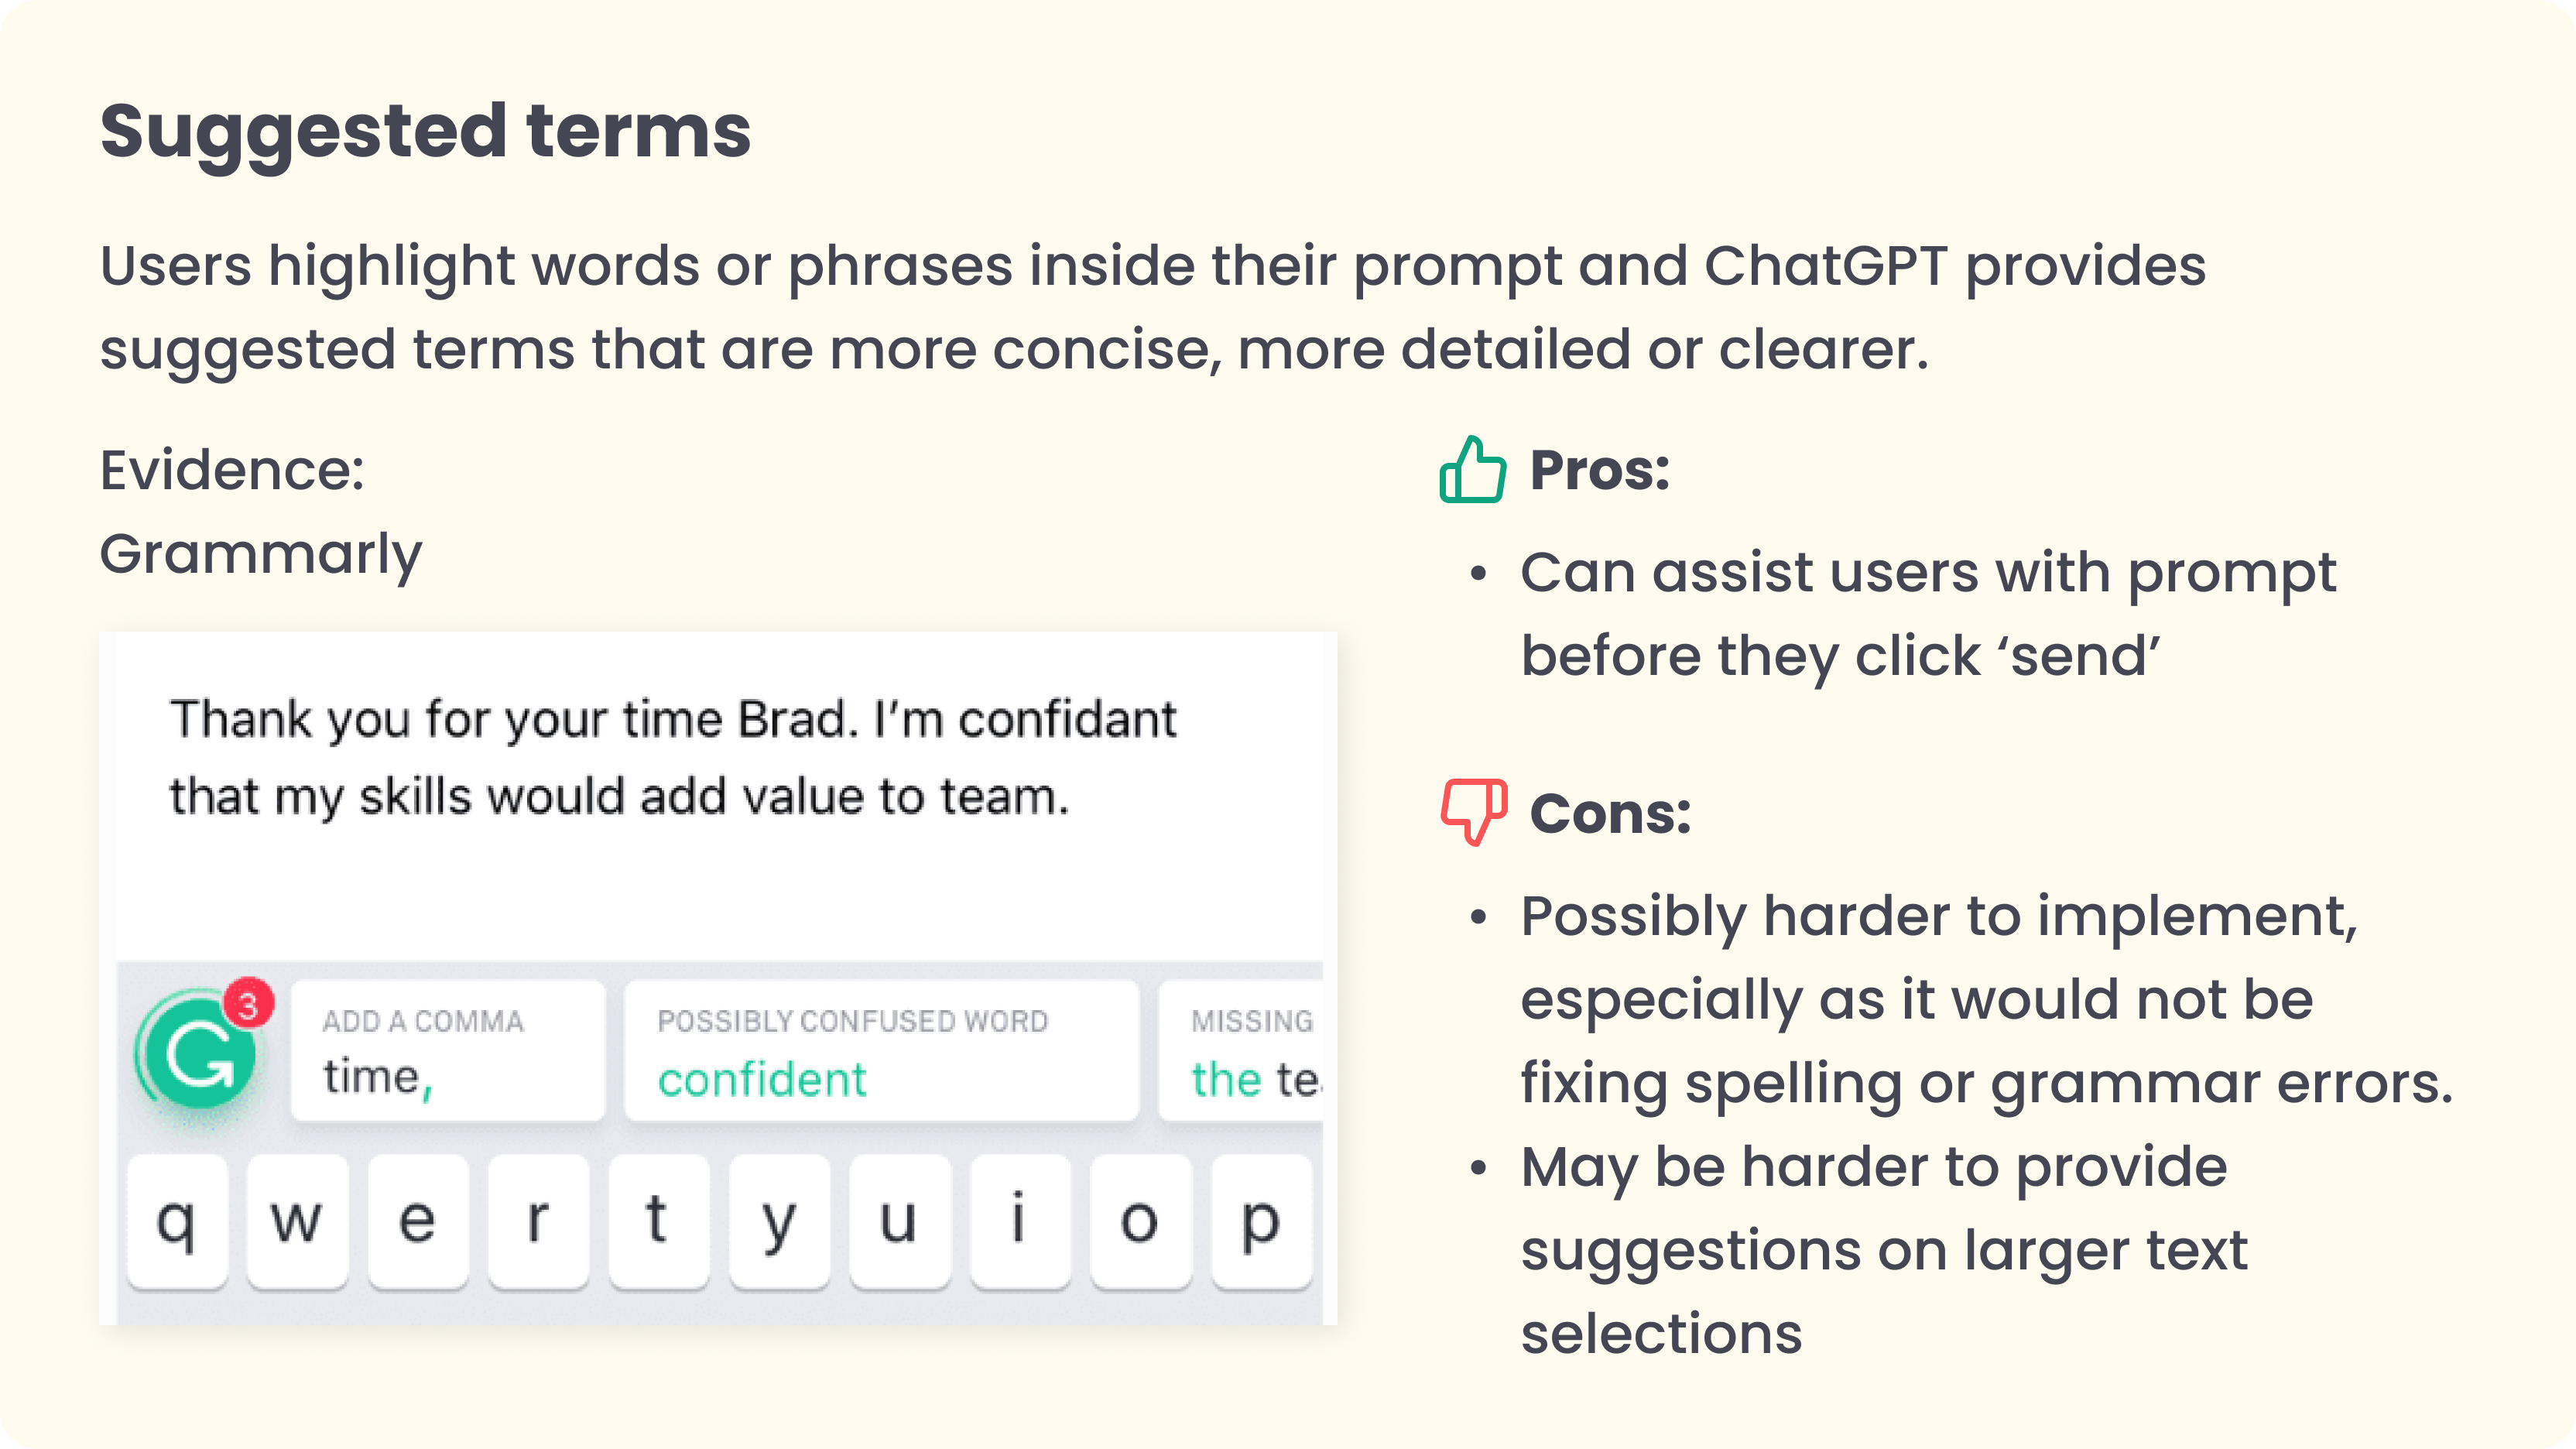Viewport: 2576px width, 1449px height.
Task: Tap the 't' keyboard key
Action: point(658,1221)
